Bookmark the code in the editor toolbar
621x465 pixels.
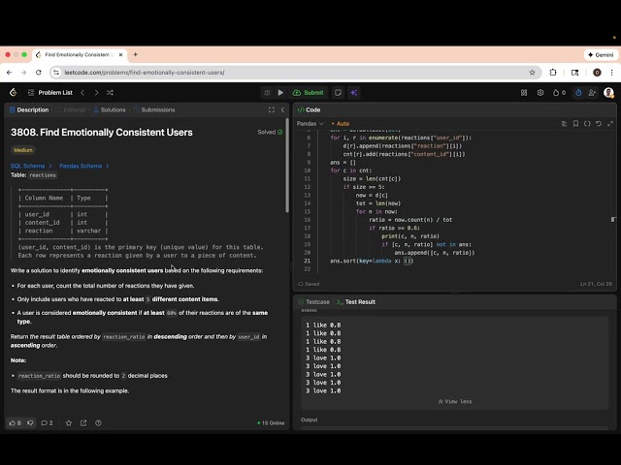pos(573,124)
